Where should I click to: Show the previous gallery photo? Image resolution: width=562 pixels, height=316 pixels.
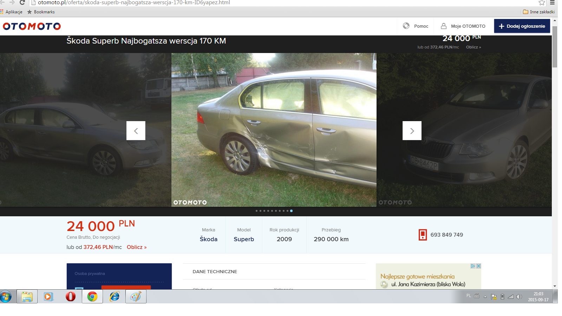136,131
